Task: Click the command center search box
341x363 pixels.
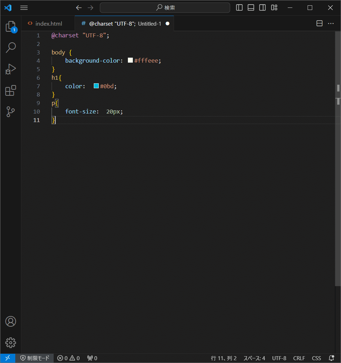Action: 165,7
